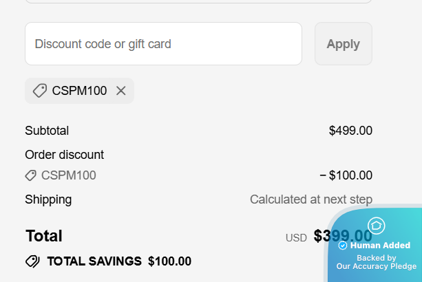This screenshot has width=422, height=282.
Task: Click the −$100.00 discount amount
Action: pyautogui.click(x=346, y=175)
